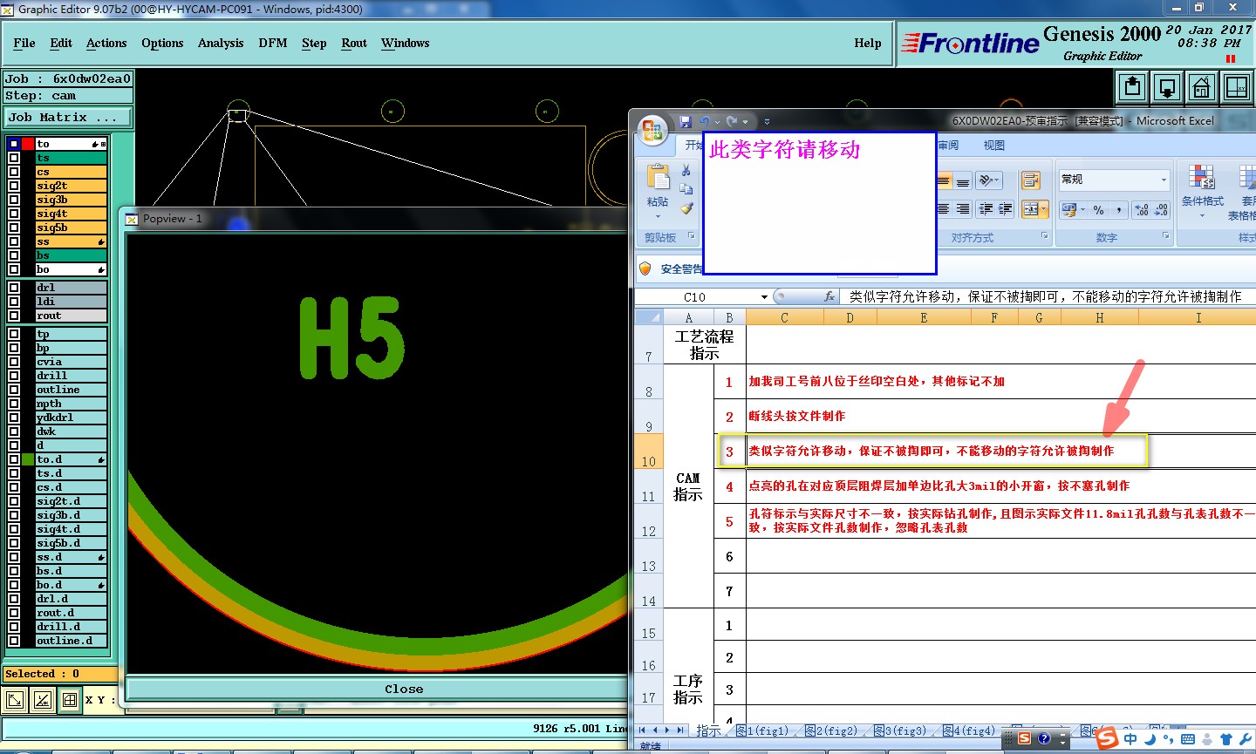Toggle the checkbox for layer sig2t

point(14,186)
